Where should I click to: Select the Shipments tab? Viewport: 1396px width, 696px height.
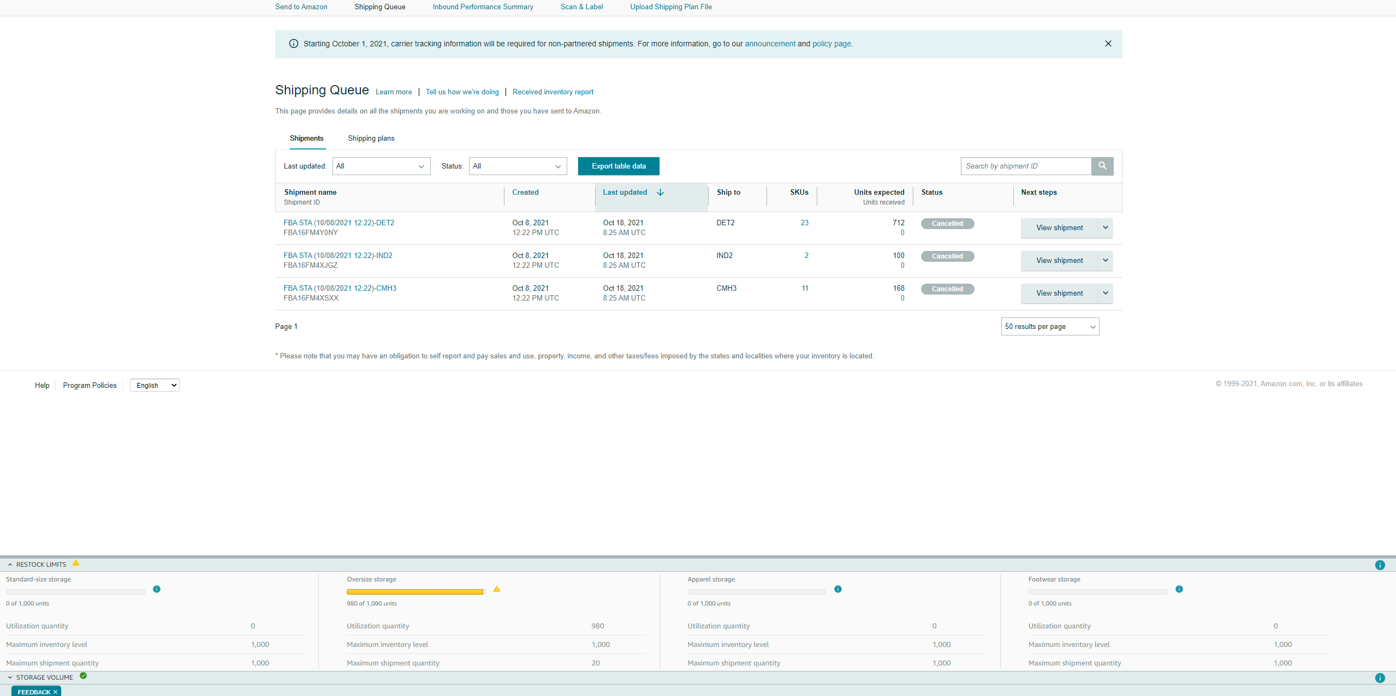[306, 139]
